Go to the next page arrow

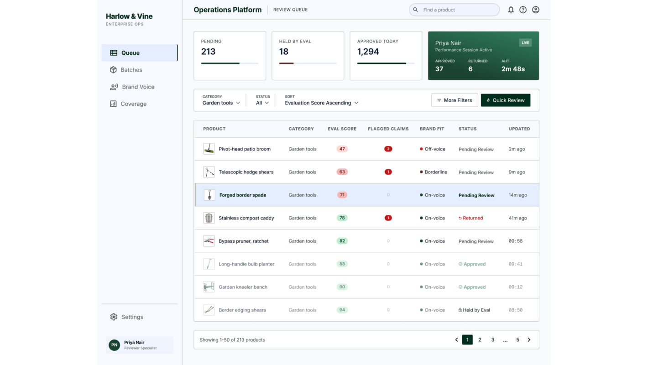[x=529, y=340]
